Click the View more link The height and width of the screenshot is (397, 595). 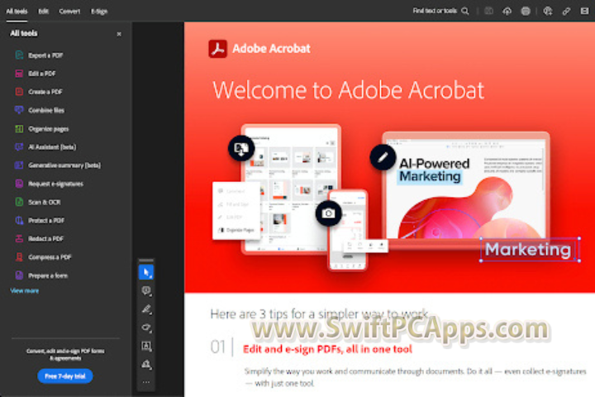click(24, 290)
